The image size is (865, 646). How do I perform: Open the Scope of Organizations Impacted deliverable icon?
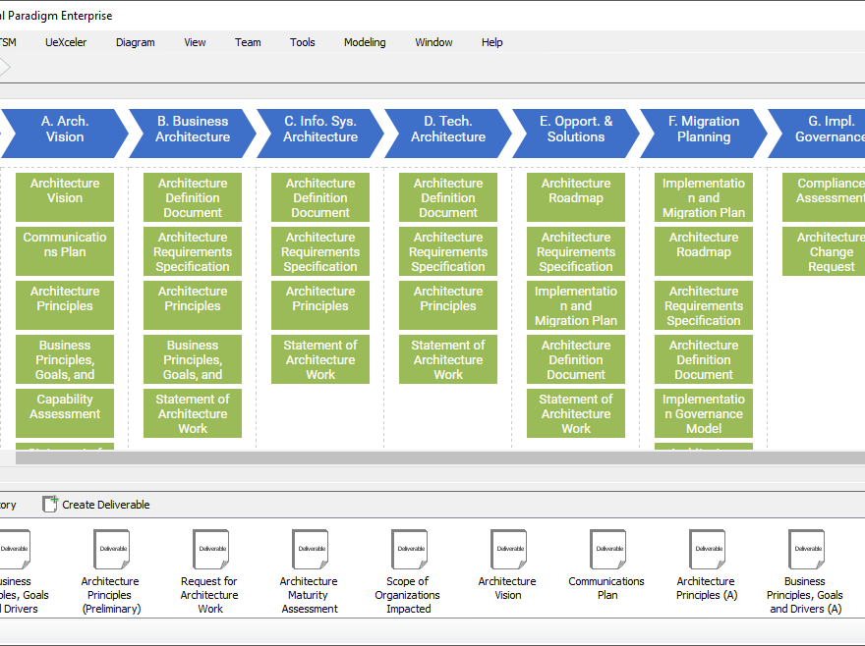point(409,550)
